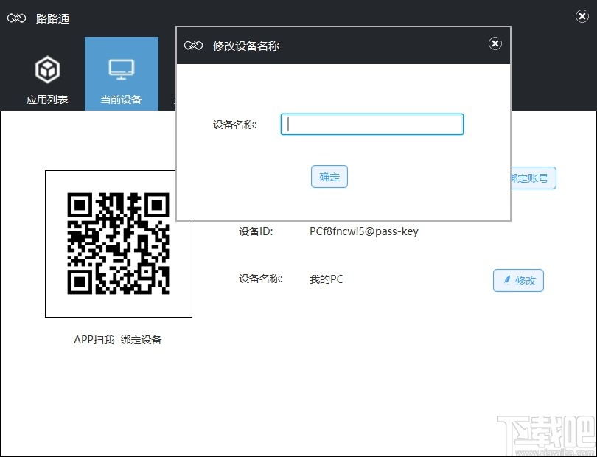Screen dimensions: 597x457
Task: Click the circled X on the dialog
Action: coord(495,43)
